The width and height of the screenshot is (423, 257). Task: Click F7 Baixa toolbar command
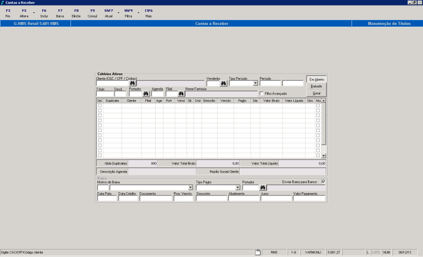click(60, 13)
